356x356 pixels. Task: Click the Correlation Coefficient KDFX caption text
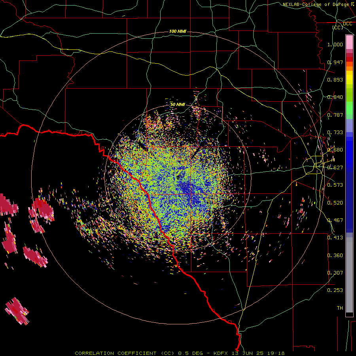pos(180,353)
